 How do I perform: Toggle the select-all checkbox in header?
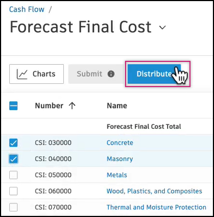tap(13, 106)
